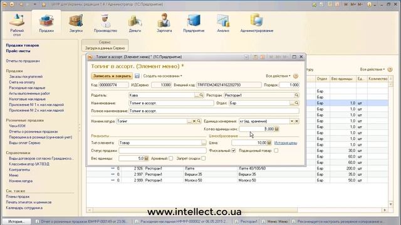Open the info icon in title bar
This screenshot has width=401, height=225.
369,4
